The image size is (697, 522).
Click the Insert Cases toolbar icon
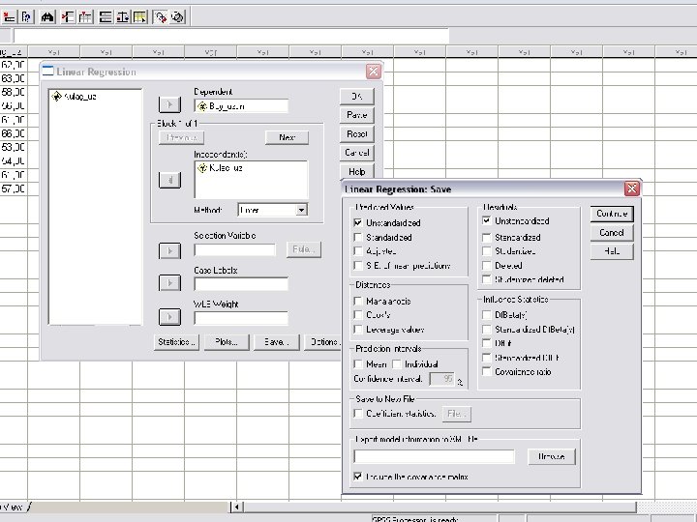67,16
